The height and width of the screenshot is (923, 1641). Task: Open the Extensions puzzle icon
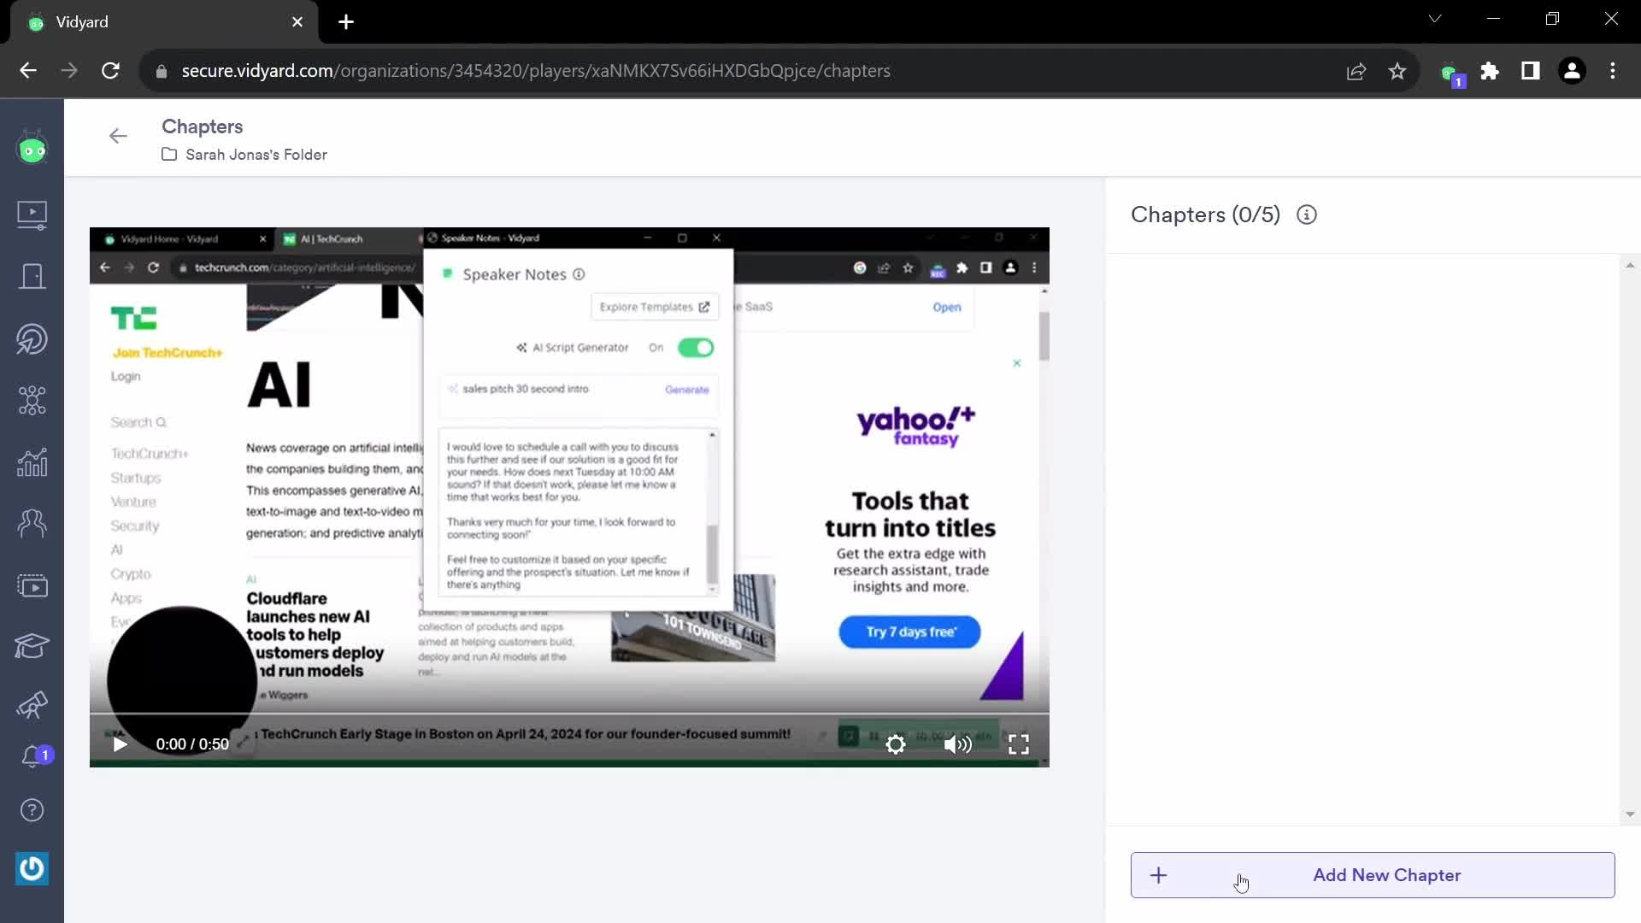[1490, 71]
